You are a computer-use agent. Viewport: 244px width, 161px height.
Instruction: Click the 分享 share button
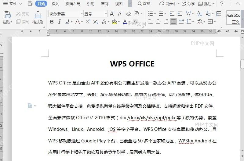click(188, 4)
